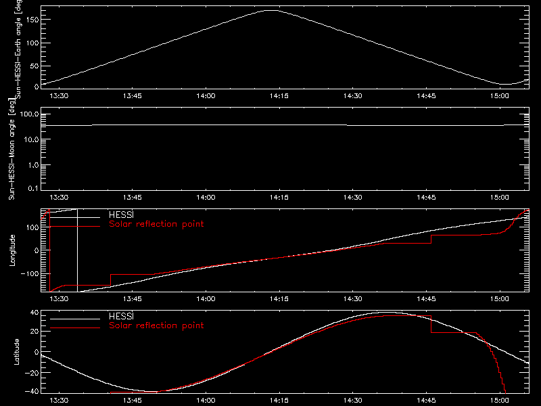Click the 'Longitude' axis title
Image resolution: width=541 pixels, height=406 pixels.
point(12,250)
